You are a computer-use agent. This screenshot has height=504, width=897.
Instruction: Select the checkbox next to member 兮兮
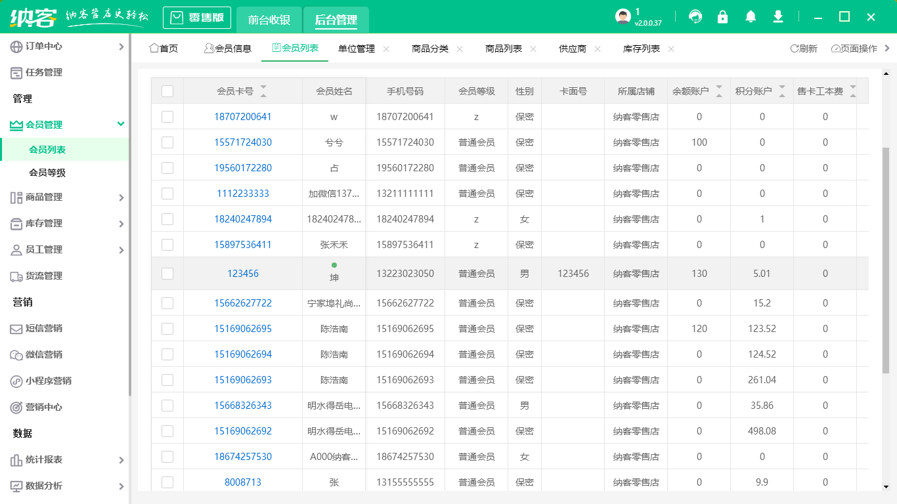click(167, 142)
